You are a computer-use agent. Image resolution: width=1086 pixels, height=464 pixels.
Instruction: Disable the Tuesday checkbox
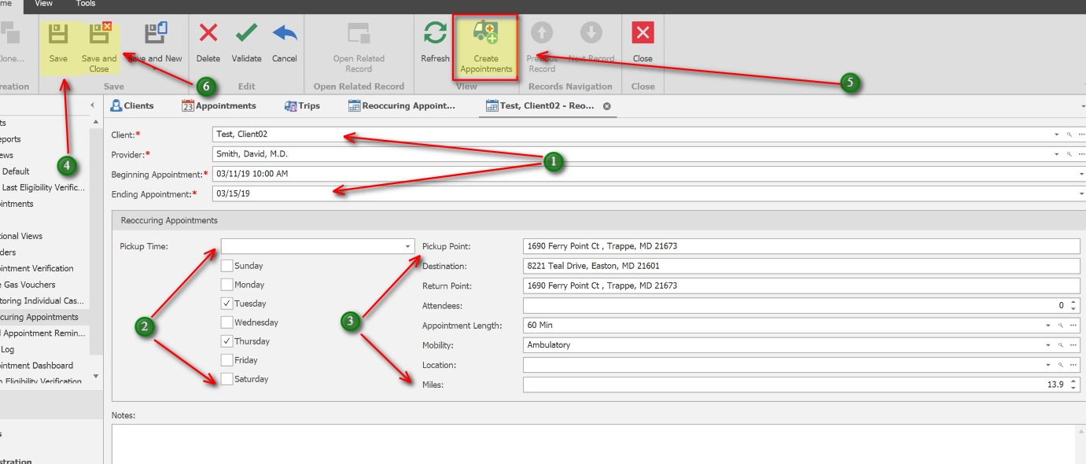coord(228,303)
